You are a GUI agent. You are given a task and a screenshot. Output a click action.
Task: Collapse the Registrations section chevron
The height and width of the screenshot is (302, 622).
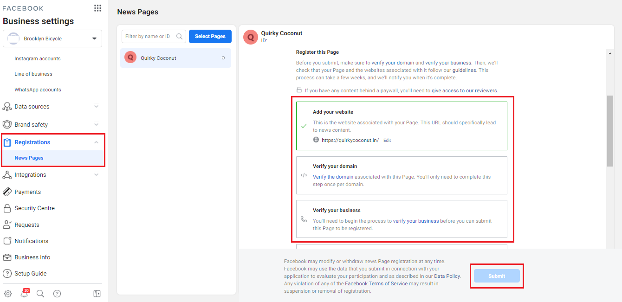(96, 142)
